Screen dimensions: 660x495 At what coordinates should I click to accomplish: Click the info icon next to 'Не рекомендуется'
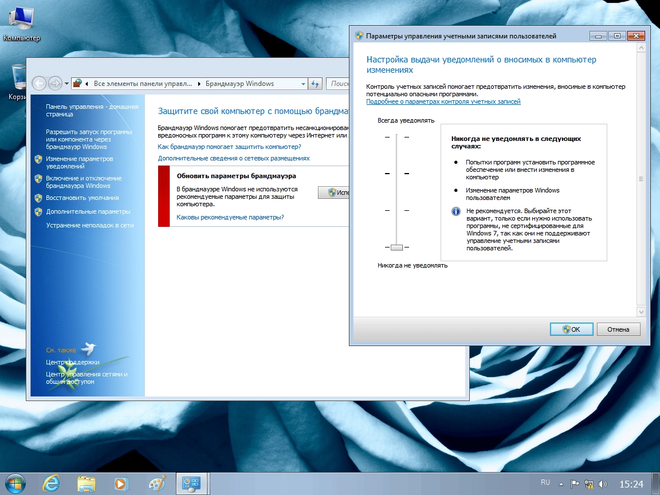coord(456,211)
